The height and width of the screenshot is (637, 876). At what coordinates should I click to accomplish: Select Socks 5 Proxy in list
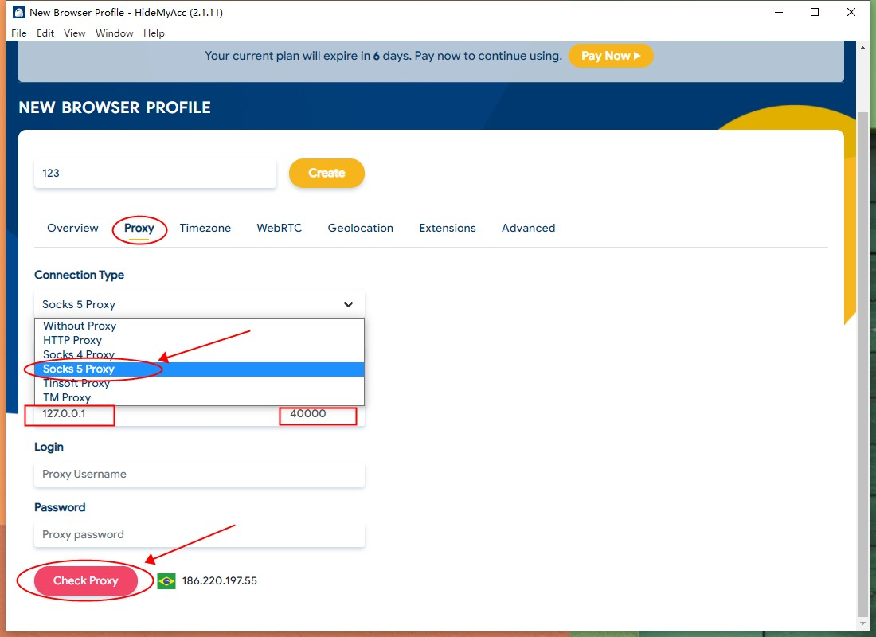199,369
